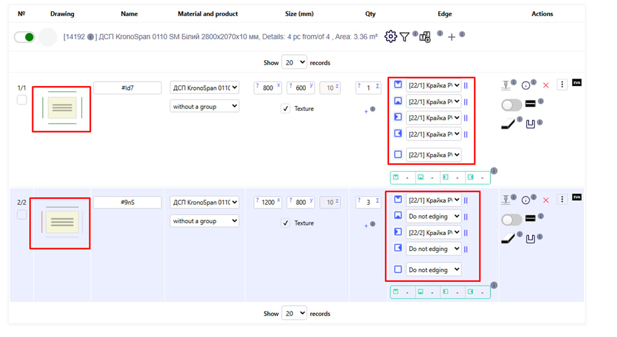Open three-dot menu for part #9nS
This screenshot has height=337, width=617.
[x=561, y=200]
